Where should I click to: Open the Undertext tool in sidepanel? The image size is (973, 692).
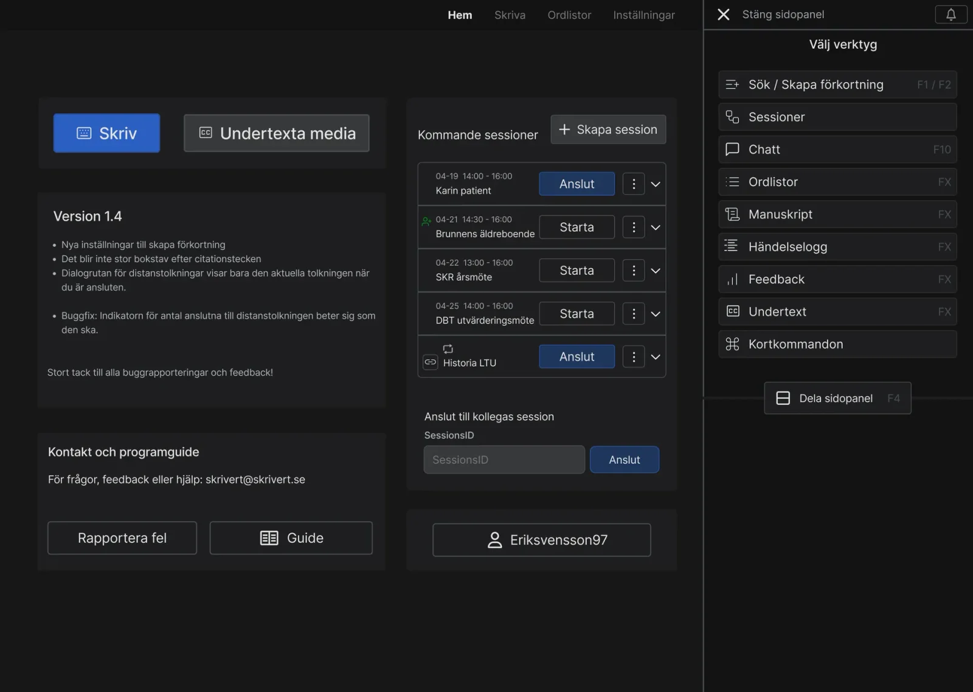[837, 312]
